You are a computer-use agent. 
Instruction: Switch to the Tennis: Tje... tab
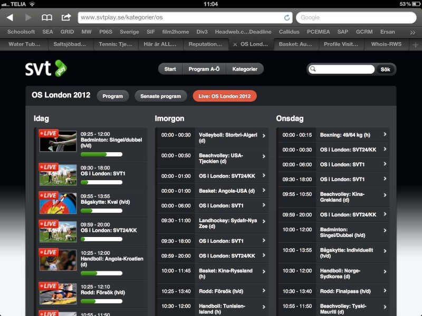[x=115, y=44]
